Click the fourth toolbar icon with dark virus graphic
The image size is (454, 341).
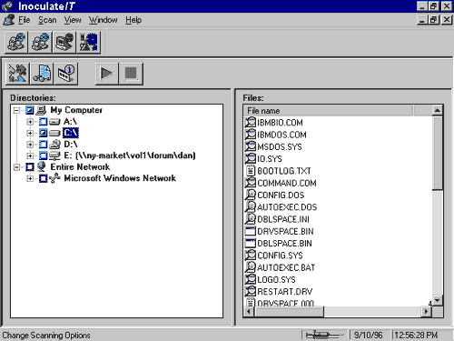[88, 42]
